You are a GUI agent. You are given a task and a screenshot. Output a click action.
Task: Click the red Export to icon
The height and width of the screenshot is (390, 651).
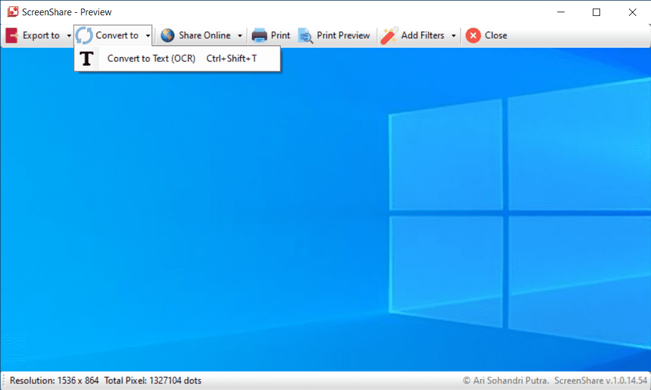click(12, 36)
